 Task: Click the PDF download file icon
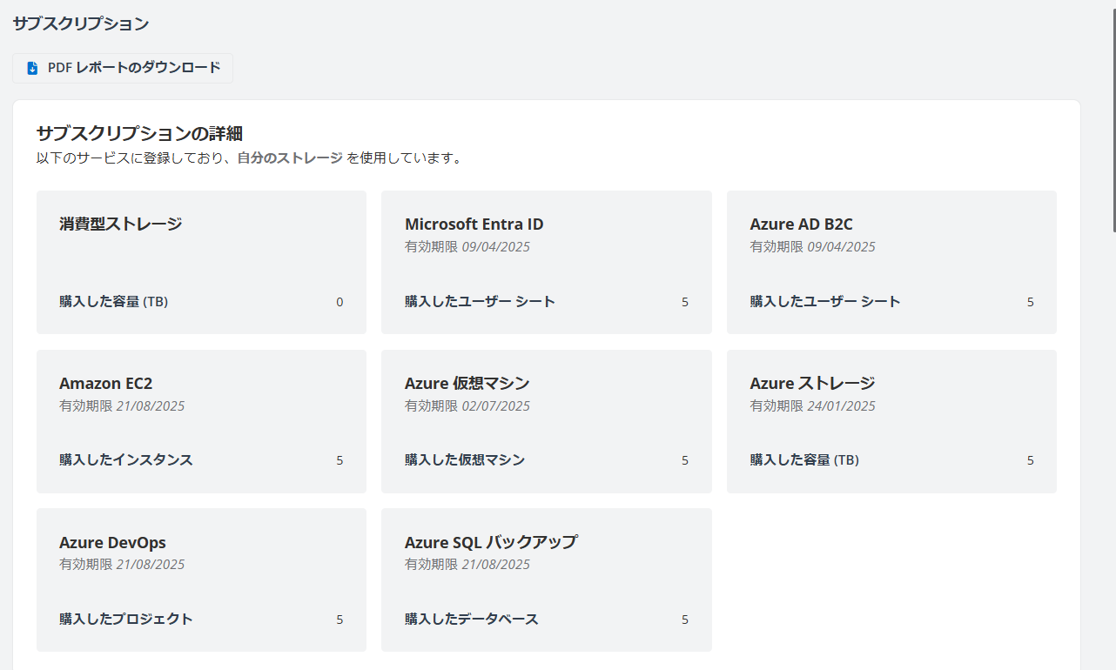coord(33,68)
